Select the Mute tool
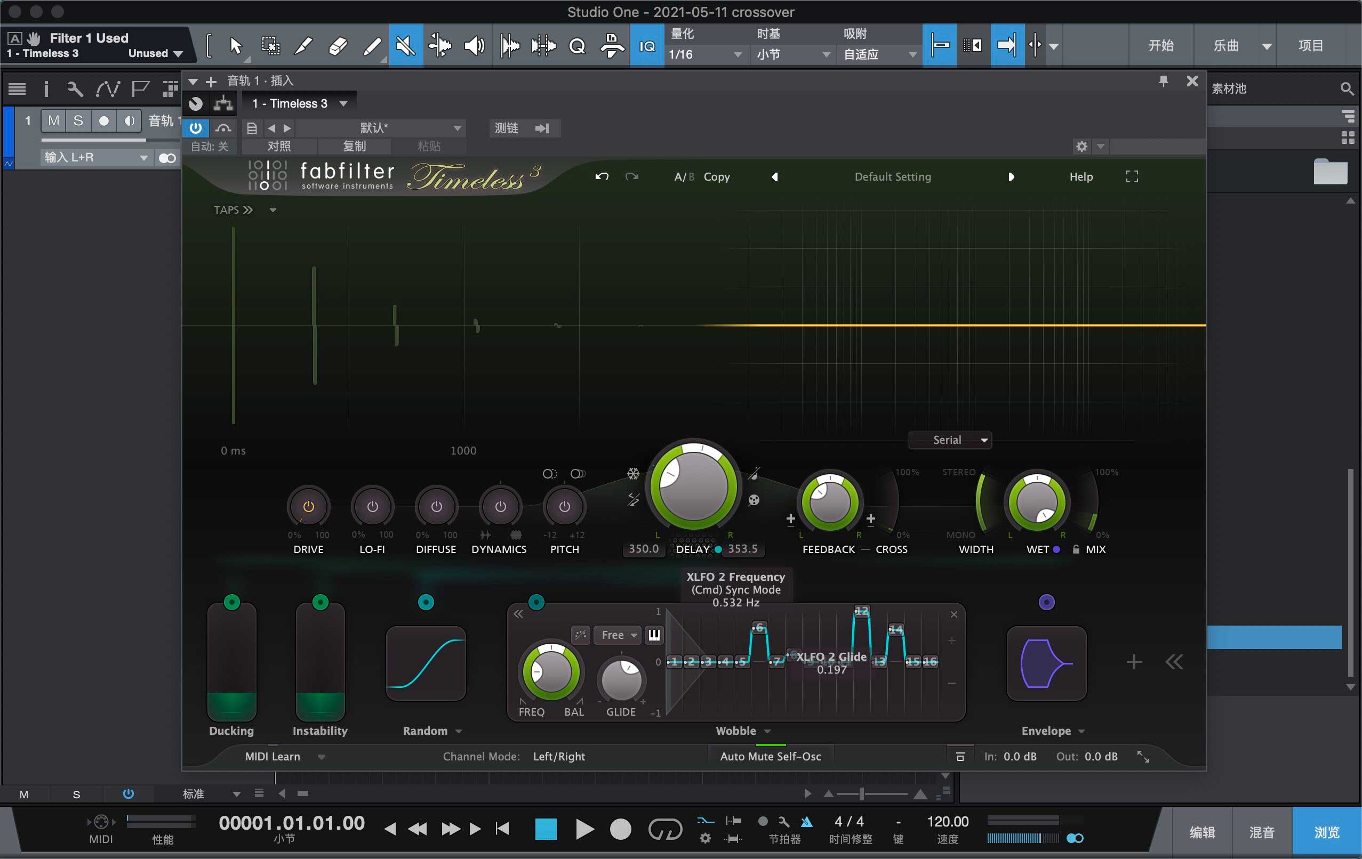The height and width of the screenshot is (859, 1362). pyautogui.click(x=405, y=45)
